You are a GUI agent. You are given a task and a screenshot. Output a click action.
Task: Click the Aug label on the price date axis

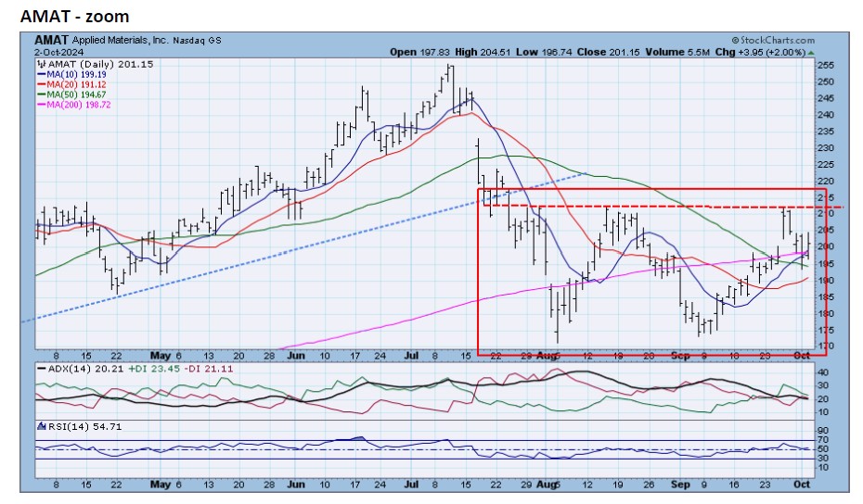[548, 354]
